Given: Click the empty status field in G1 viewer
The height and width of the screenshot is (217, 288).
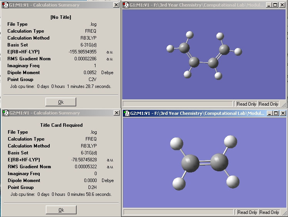Looking at the screenshot, I should coord(178,104).
